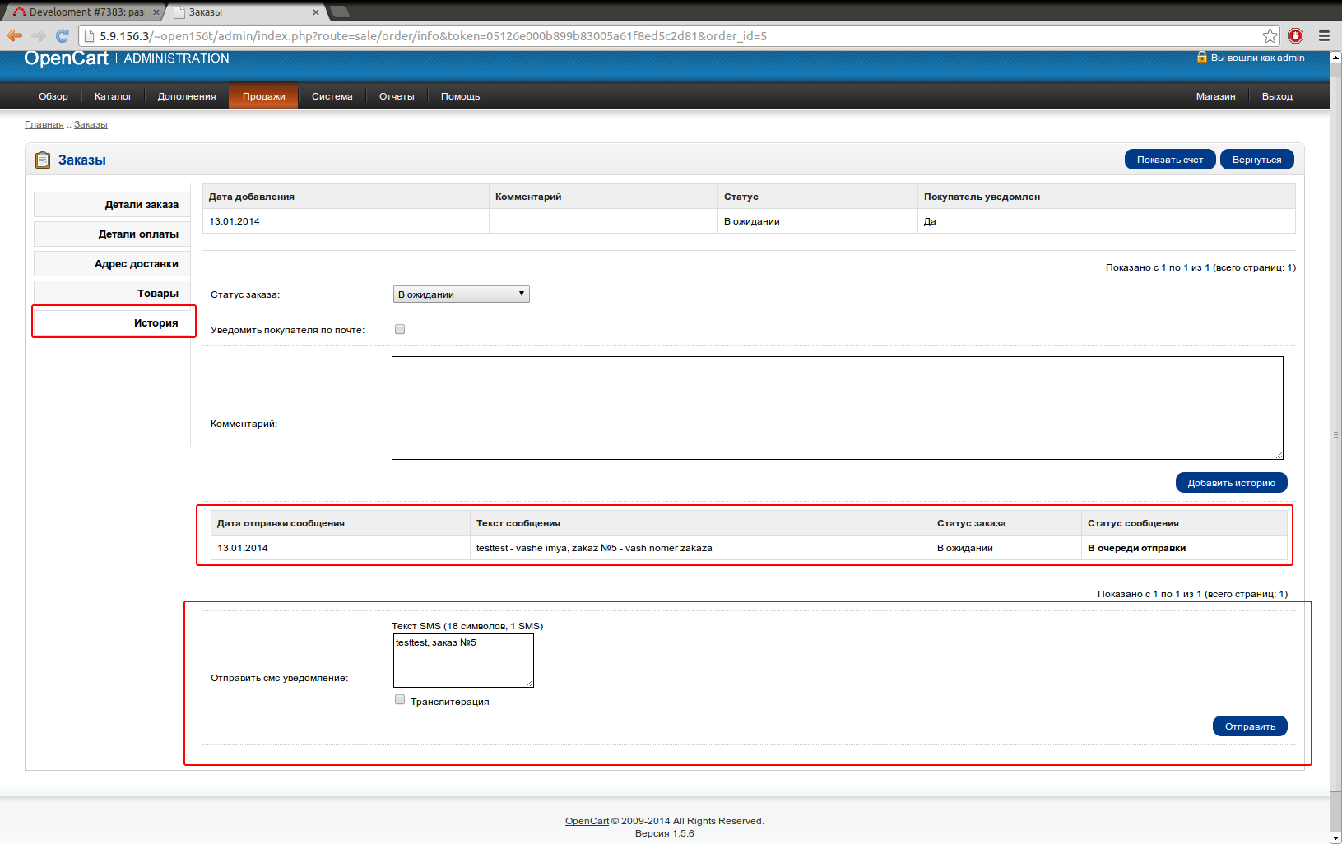Click the orders clipboard icon beside Заказы
The width and height of the screenshot is (1342, 844).
coord(43,160)
